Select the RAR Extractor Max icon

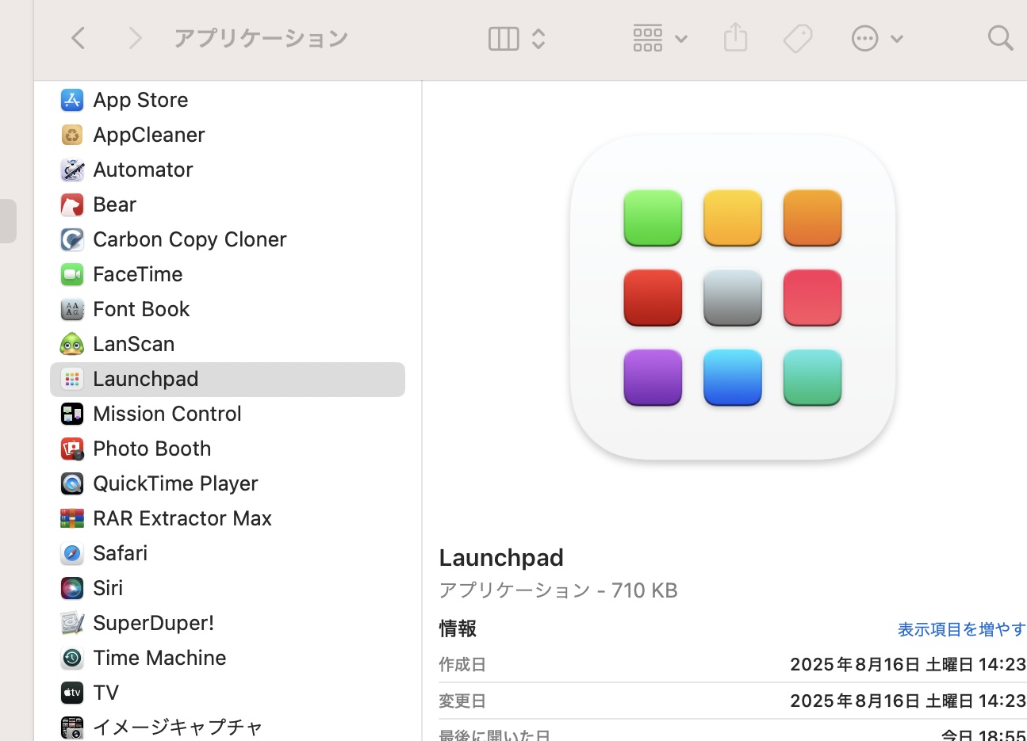(72, 518)
